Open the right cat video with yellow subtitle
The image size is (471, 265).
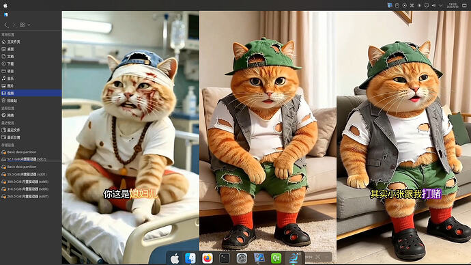coord(403,137)
